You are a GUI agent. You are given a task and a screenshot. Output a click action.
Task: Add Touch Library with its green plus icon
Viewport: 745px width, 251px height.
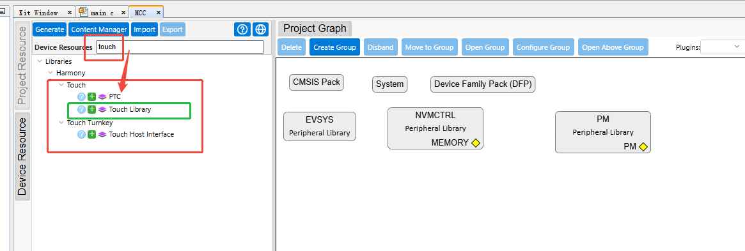point(91,110)
